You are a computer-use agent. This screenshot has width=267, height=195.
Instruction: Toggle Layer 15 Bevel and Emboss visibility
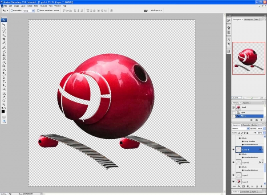point(243,170)
